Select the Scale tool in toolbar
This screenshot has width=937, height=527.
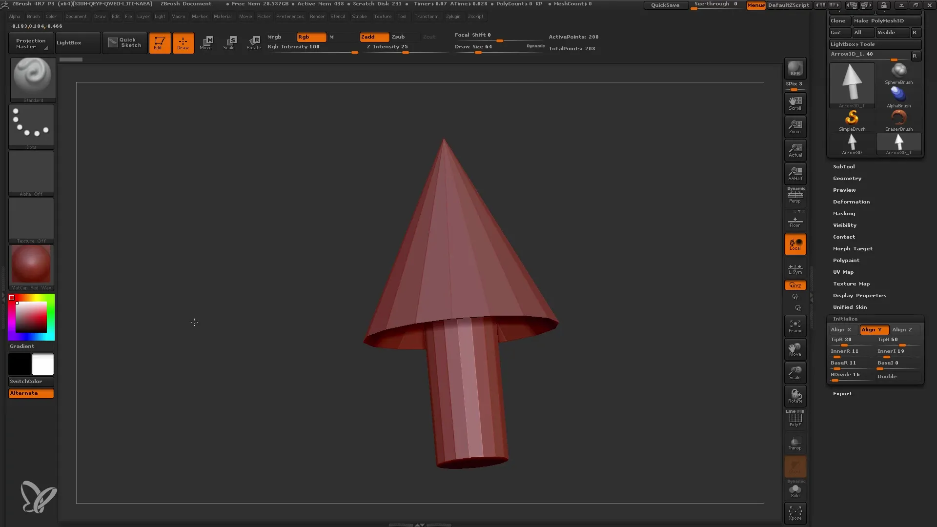click(229, 42)
